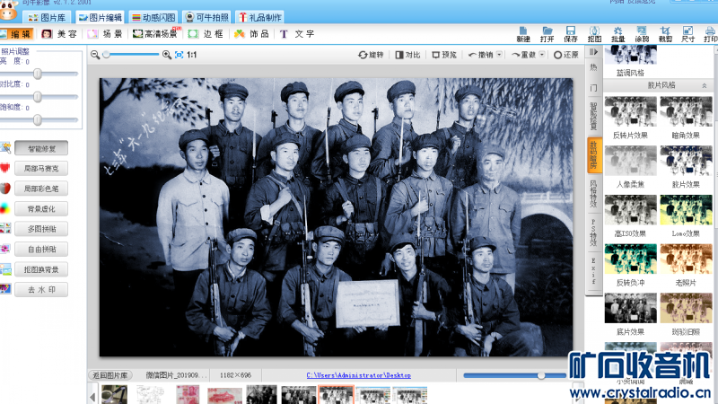Click the 打开 (open) folder icon

point(547,34)
